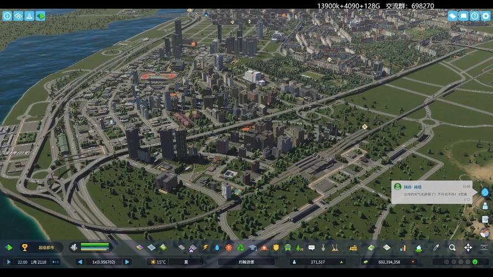Open the pet-friendly paths icon

coord(192,248)
